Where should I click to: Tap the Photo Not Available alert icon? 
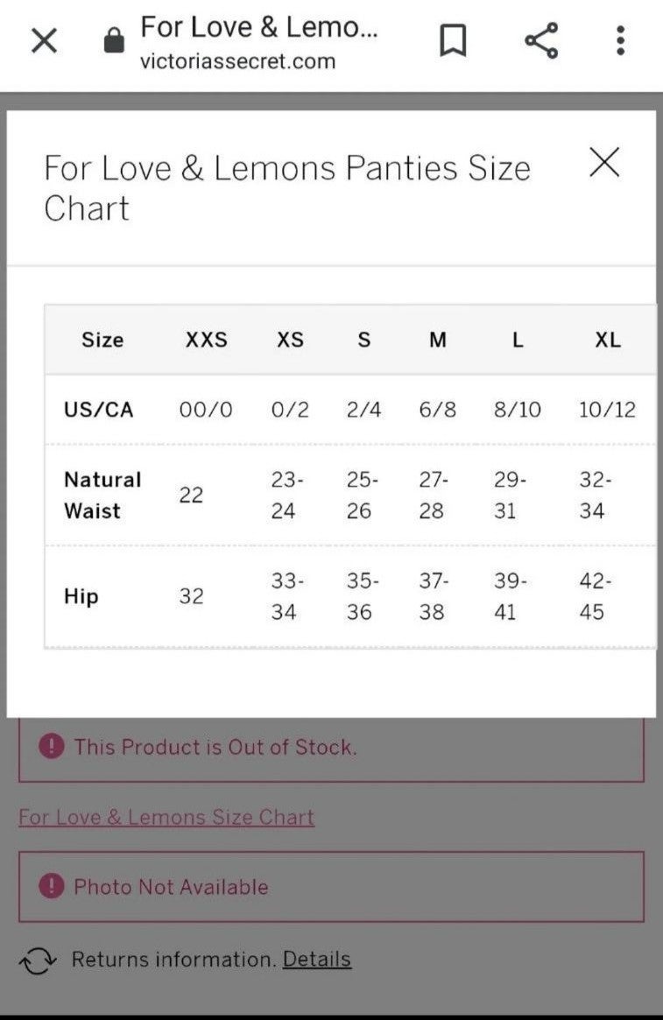(x=52, y=886)
